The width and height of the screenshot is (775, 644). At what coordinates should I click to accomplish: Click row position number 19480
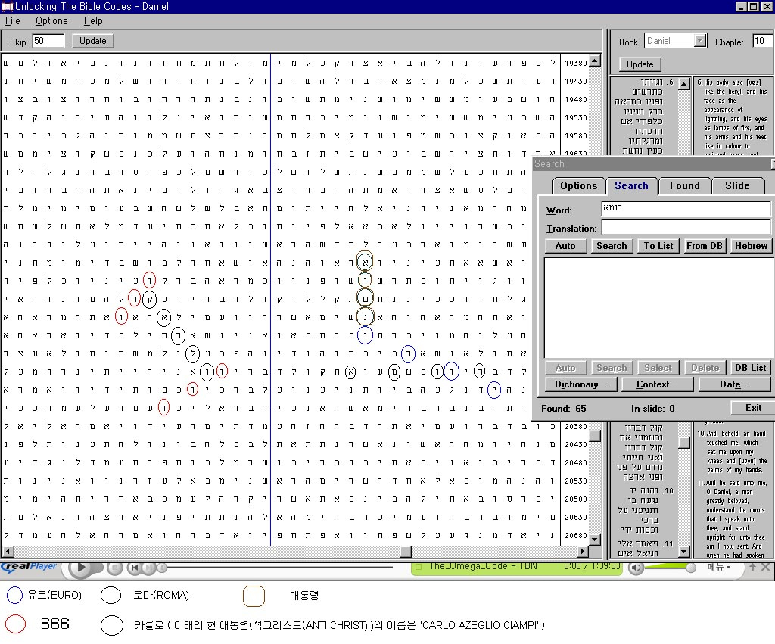[576, 99]
